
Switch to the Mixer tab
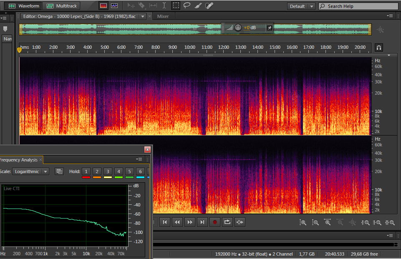click(163, 16)
